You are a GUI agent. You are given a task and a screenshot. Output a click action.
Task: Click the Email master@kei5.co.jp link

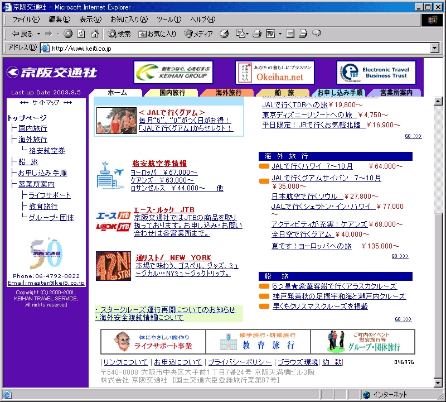click(46, 283)
